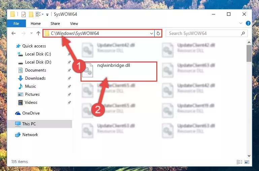Open Explorer help question mark
This screenshot has height=171, width=259.
248,23
